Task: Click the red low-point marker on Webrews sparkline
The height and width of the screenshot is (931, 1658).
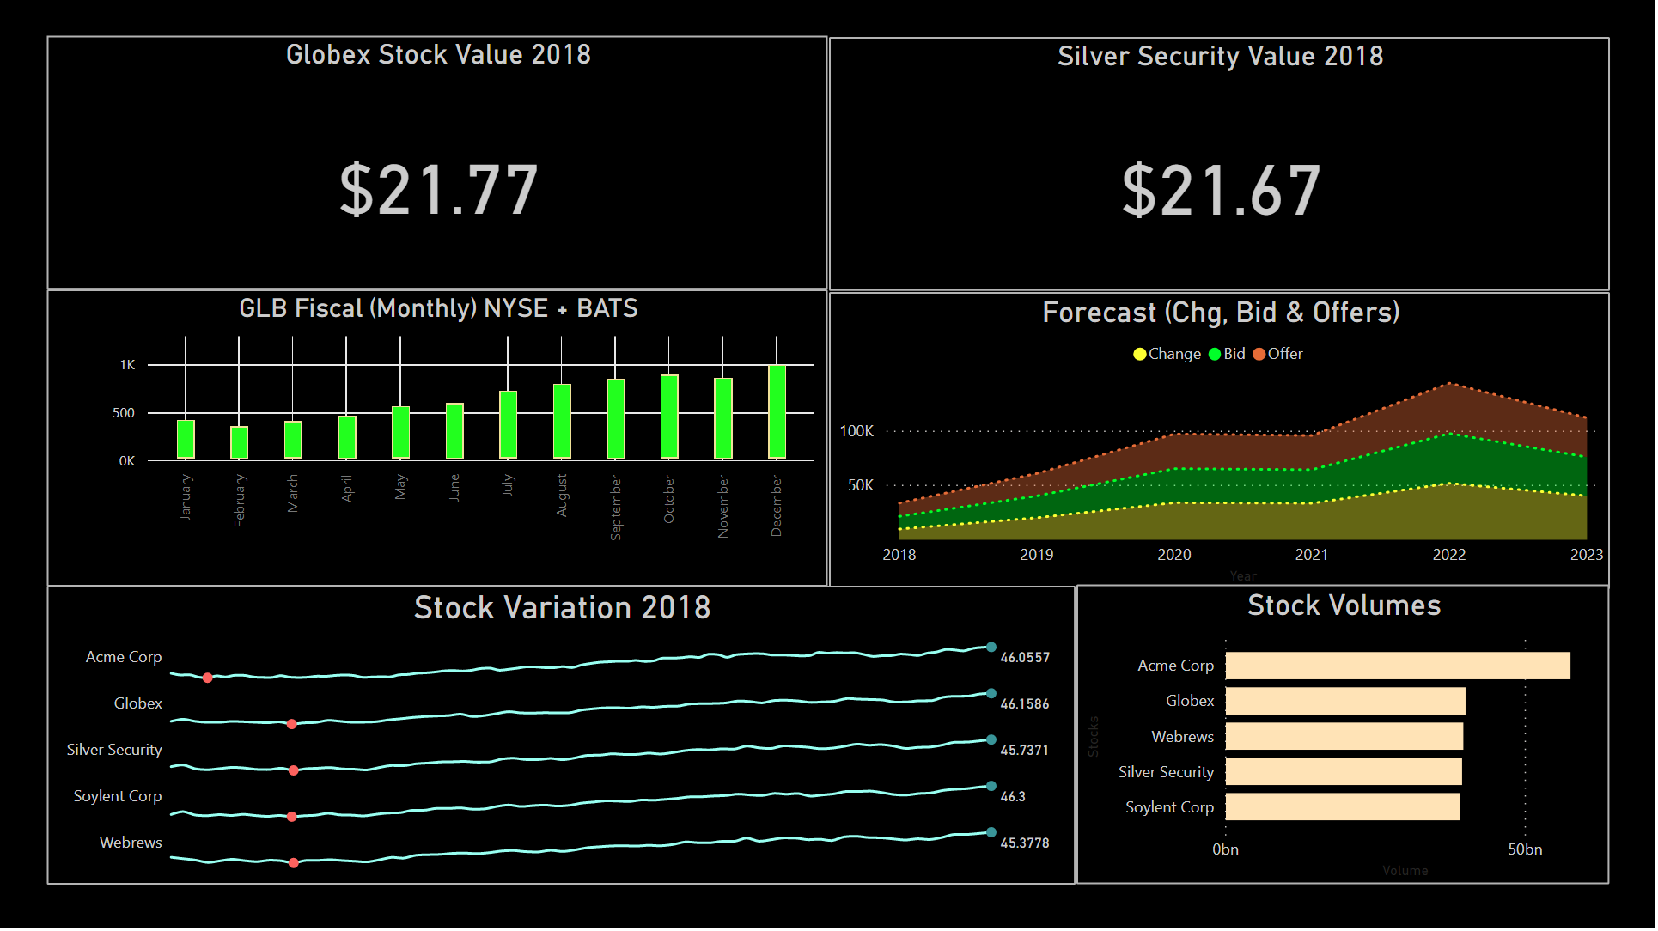Action: point(294,863)
